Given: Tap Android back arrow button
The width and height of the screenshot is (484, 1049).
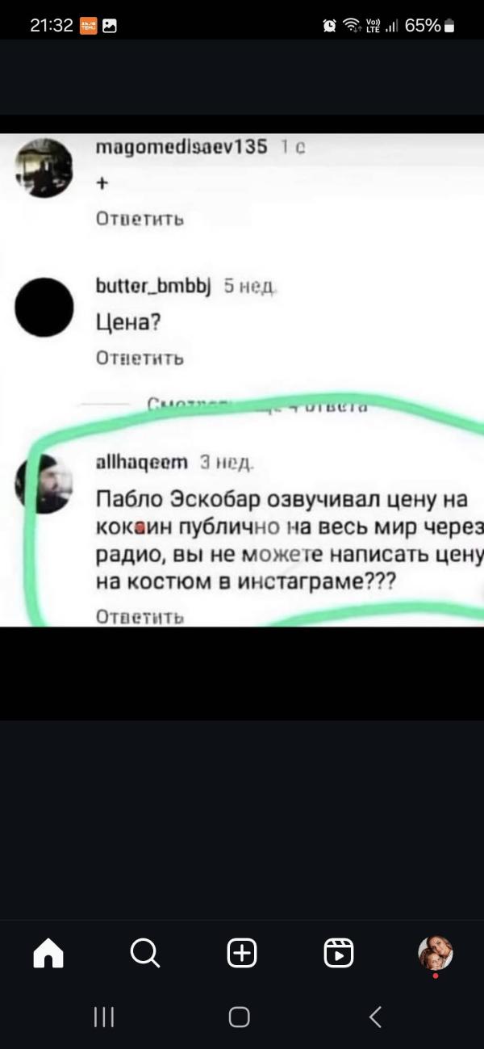Looking at the screenshot, I should 375,1017.
